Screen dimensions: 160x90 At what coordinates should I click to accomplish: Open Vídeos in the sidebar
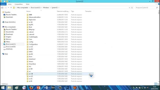(x=8, y=42)
